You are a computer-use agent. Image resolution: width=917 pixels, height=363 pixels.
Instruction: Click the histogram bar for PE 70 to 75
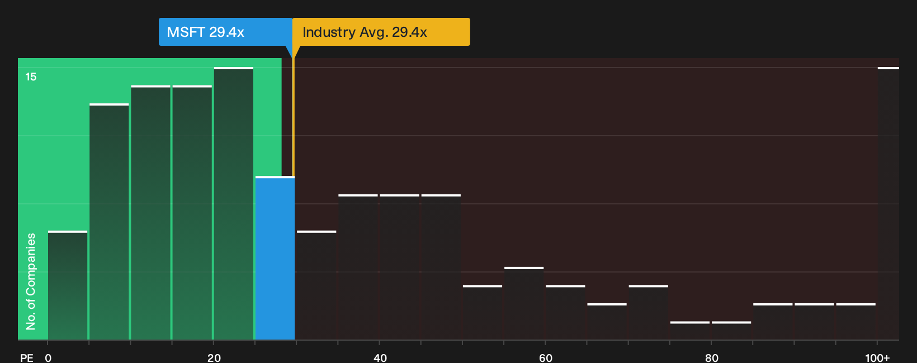(648, 312)
